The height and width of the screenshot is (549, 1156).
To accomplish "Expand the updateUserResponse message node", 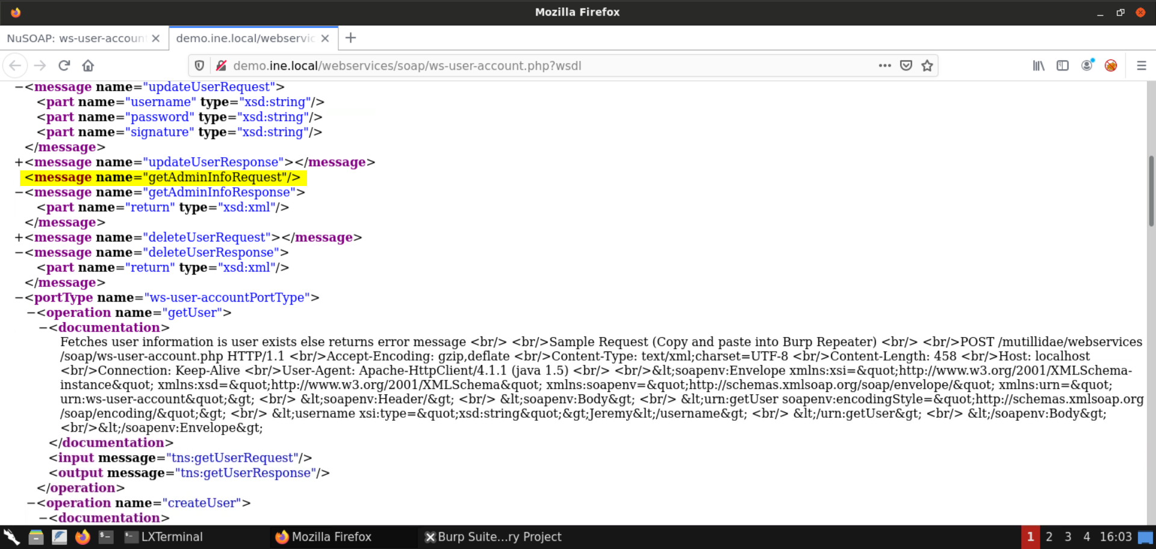I will click(x=19, y=163).
